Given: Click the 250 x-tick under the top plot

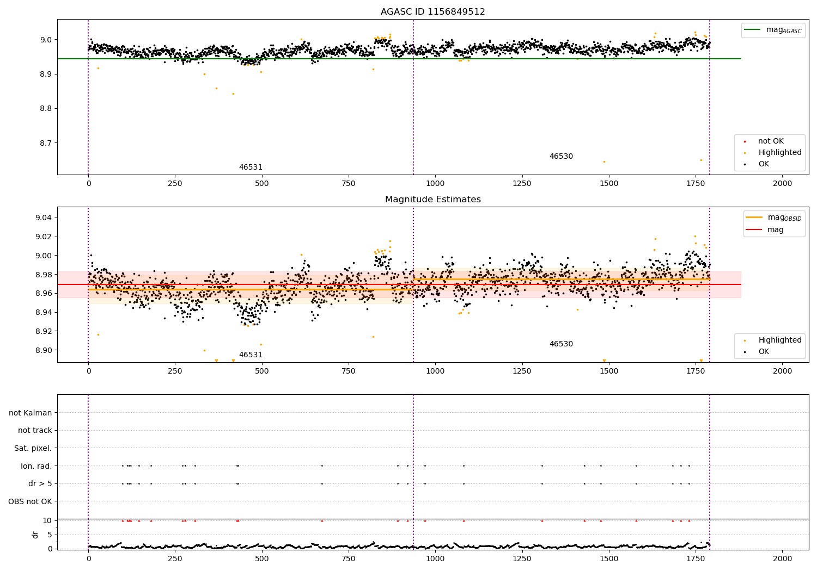Looking at the screenshot, I should (175, 184).
